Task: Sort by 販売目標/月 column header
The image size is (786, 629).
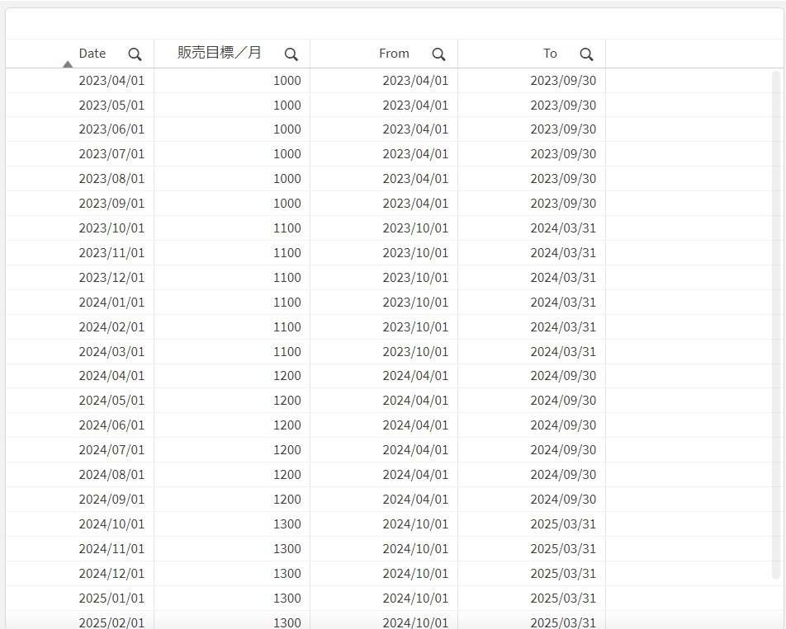Action: [x=220, y=54]
